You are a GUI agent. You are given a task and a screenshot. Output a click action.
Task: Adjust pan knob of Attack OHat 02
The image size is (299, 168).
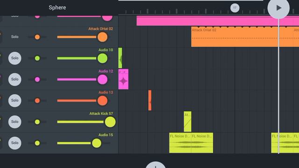(x=37, y=37)
